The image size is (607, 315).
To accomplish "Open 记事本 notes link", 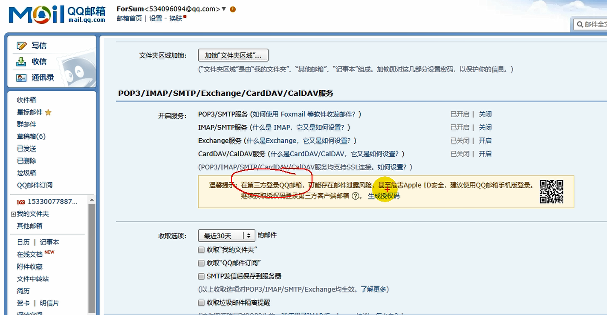I will click(49, 242).
